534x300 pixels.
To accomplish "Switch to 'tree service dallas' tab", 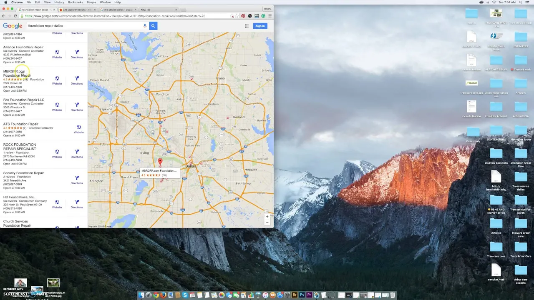I will click(x=117, y=10).
